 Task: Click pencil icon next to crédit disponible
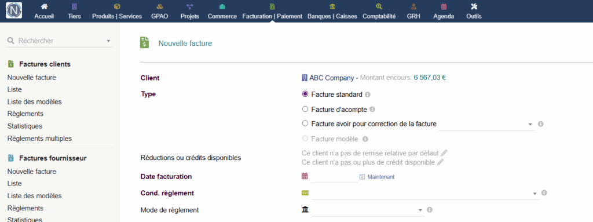[x=440, y=162]
